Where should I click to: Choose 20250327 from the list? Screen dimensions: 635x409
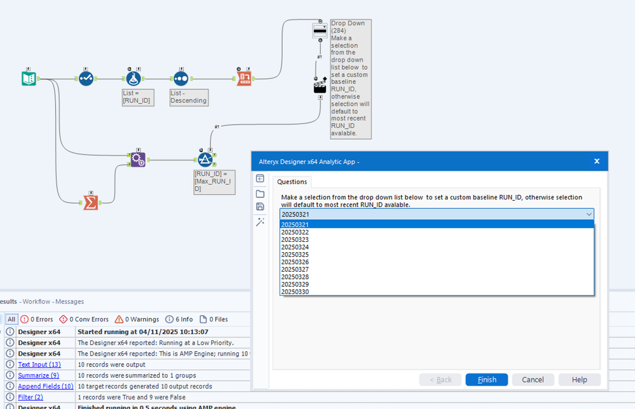pos(437,269)
